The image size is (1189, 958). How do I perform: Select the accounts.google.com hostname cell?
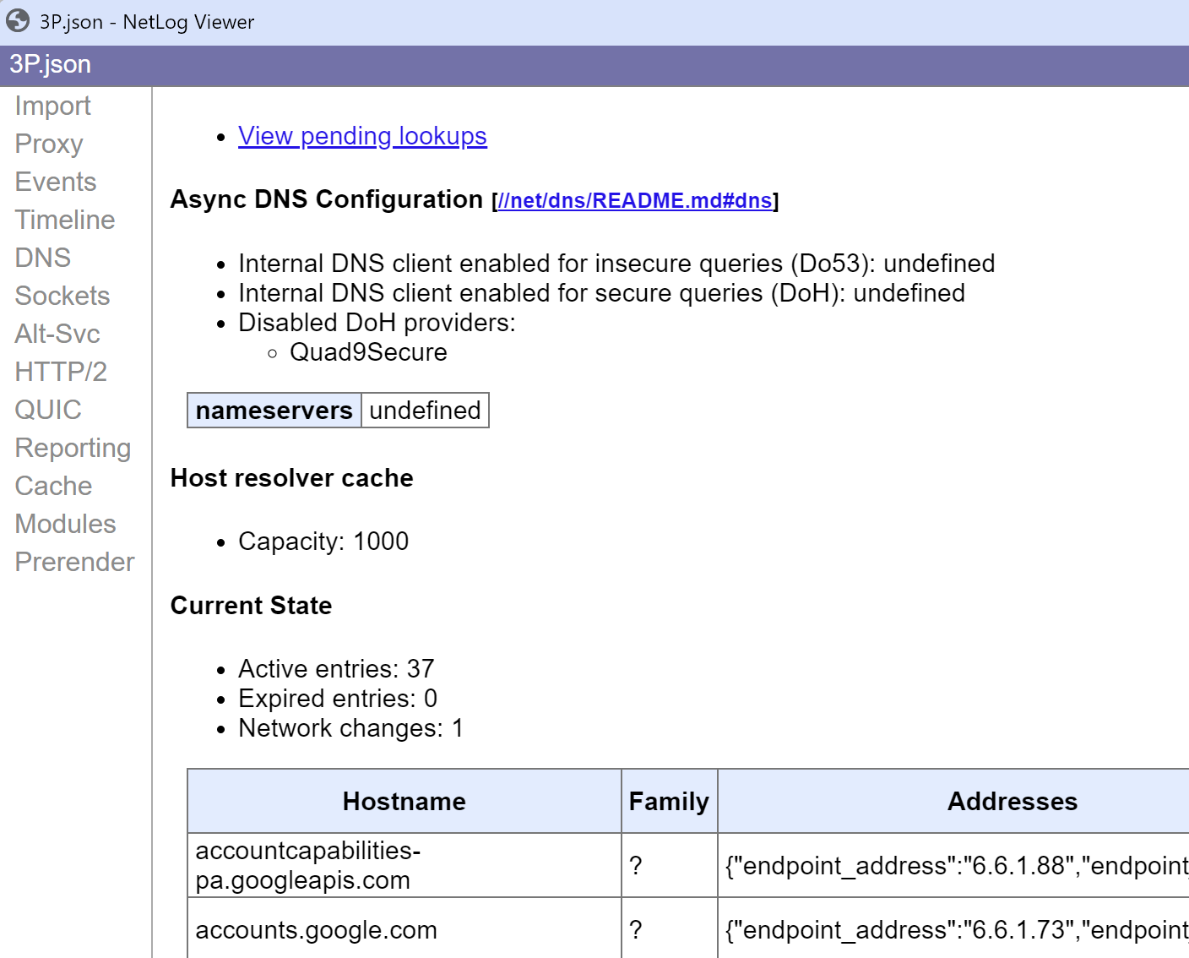(x=317, y=930)
